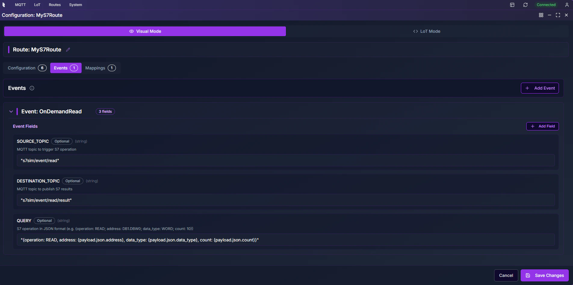This screenshot has width=573, height=285.
Task: Click the Event: OnDemandRead heading
Action: point(51,112)
